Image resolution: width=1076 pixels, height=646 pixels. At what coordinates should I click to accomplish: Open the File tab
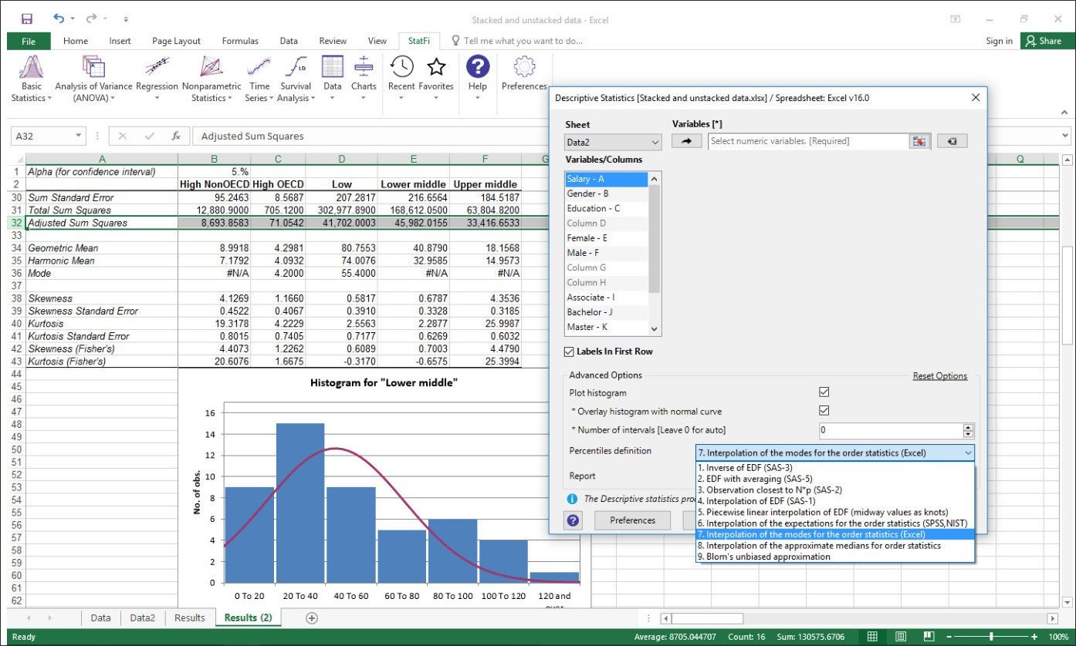coord(29,41)
